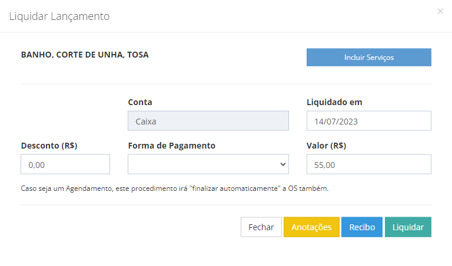The image size is (452, 266).
Task: Click the Incluir Serviços button
Action: 368,57
